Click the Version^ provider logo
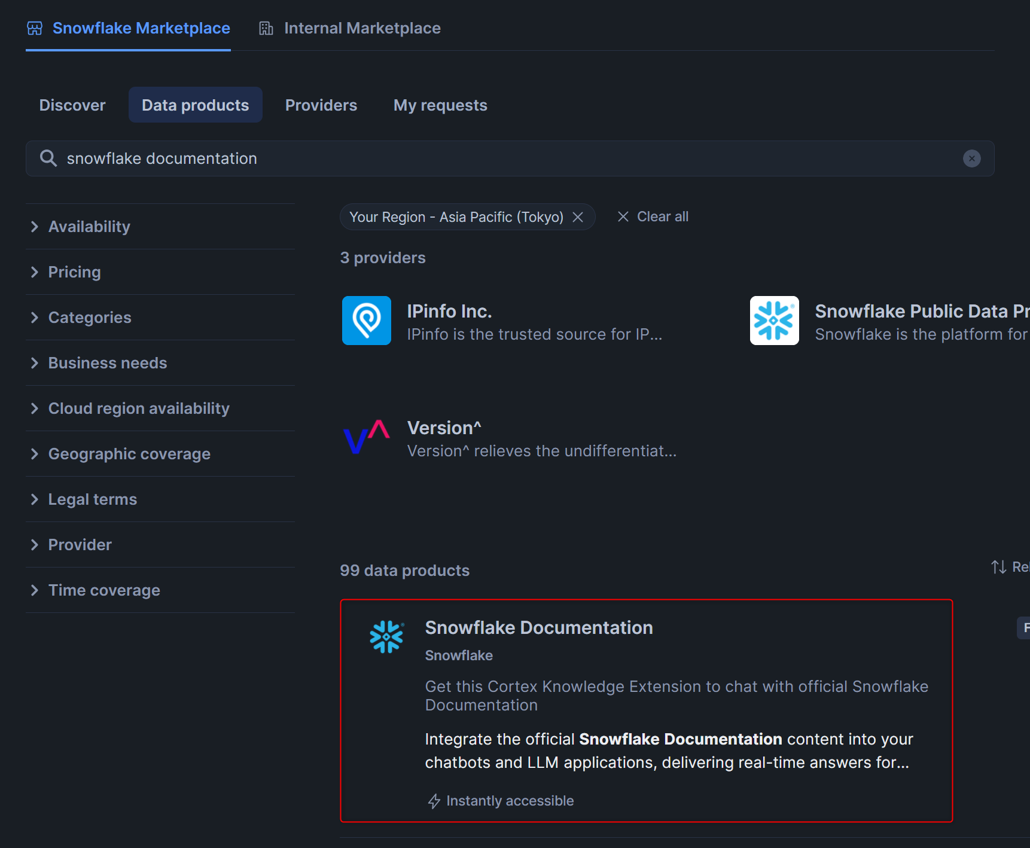This screenshot has width=1030, height=848. pyautogui.click(x=367, y=437)
